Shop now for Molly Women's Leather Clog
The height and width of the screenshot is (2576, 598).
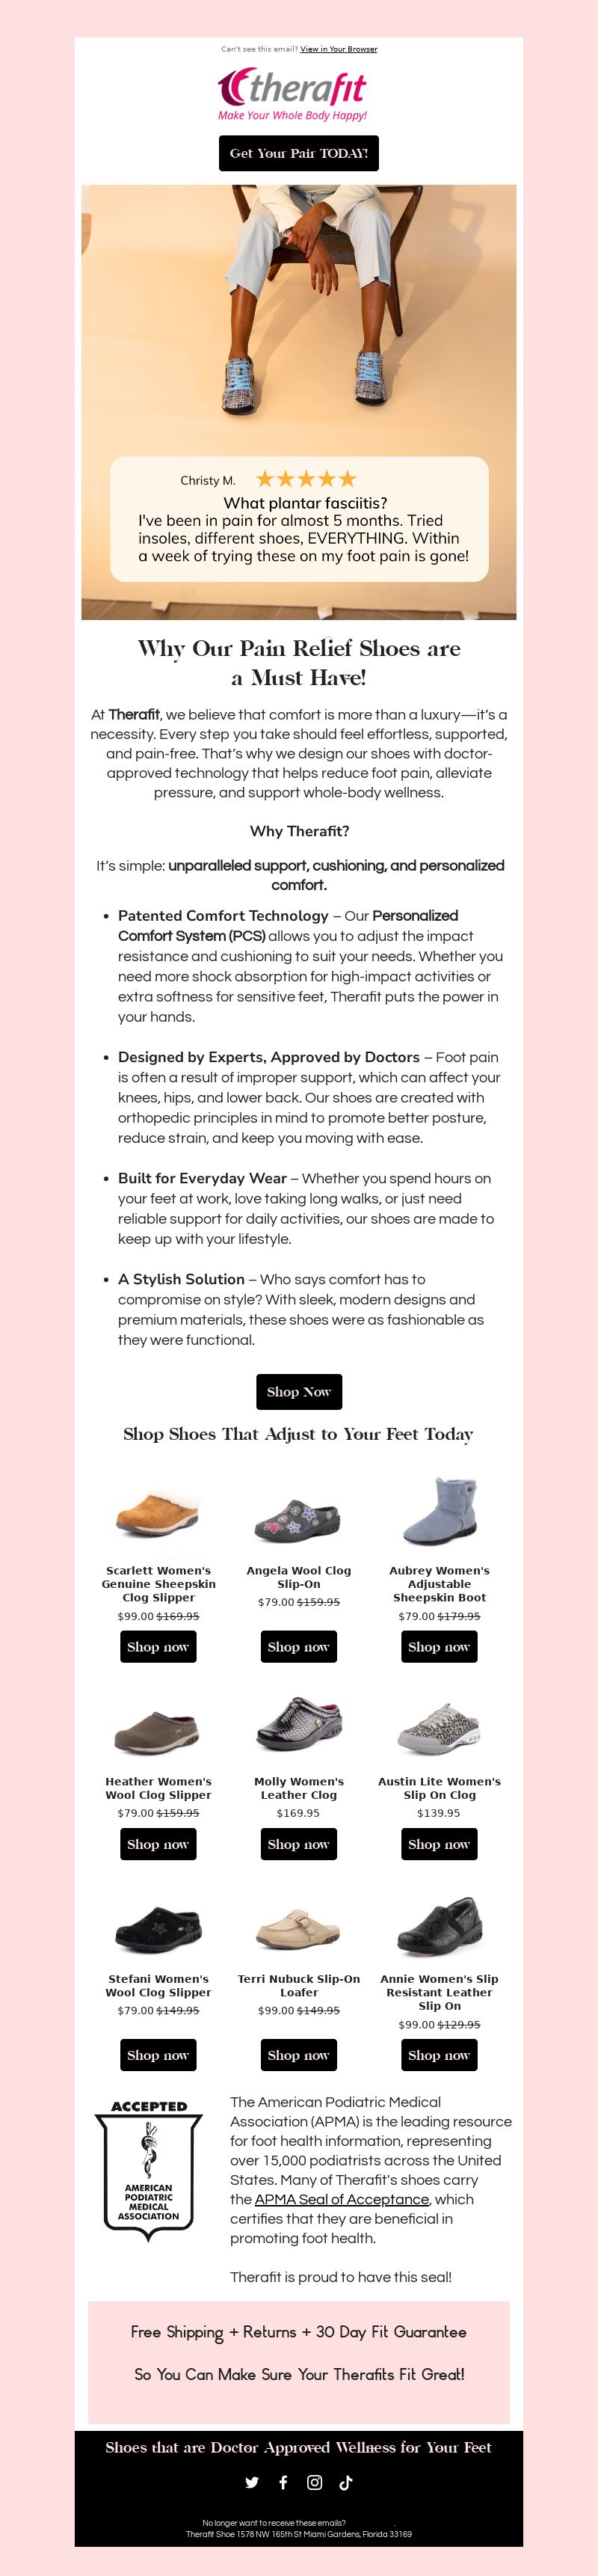[x=298, y=1844]
